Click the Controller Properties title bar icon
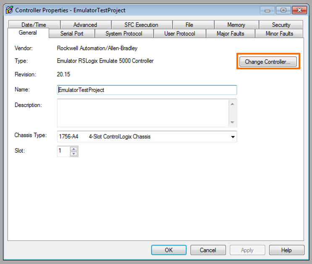Image resolution: width=312 pixels, height=264 pixels. (x=9, y=10)
